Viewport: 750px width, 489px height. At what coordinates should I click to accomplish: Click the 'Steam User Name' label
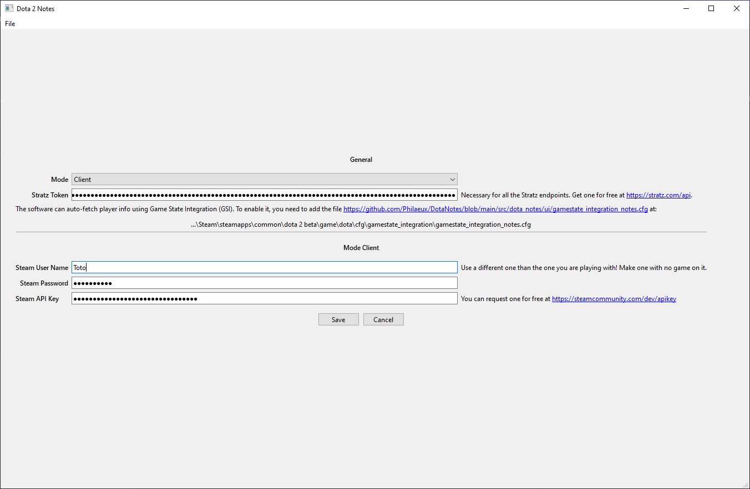(x=42, y=268)
